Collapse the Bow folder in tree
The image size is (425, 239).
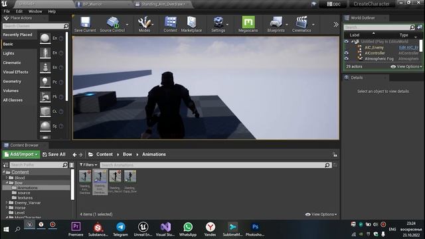click(x=7, y=183)
